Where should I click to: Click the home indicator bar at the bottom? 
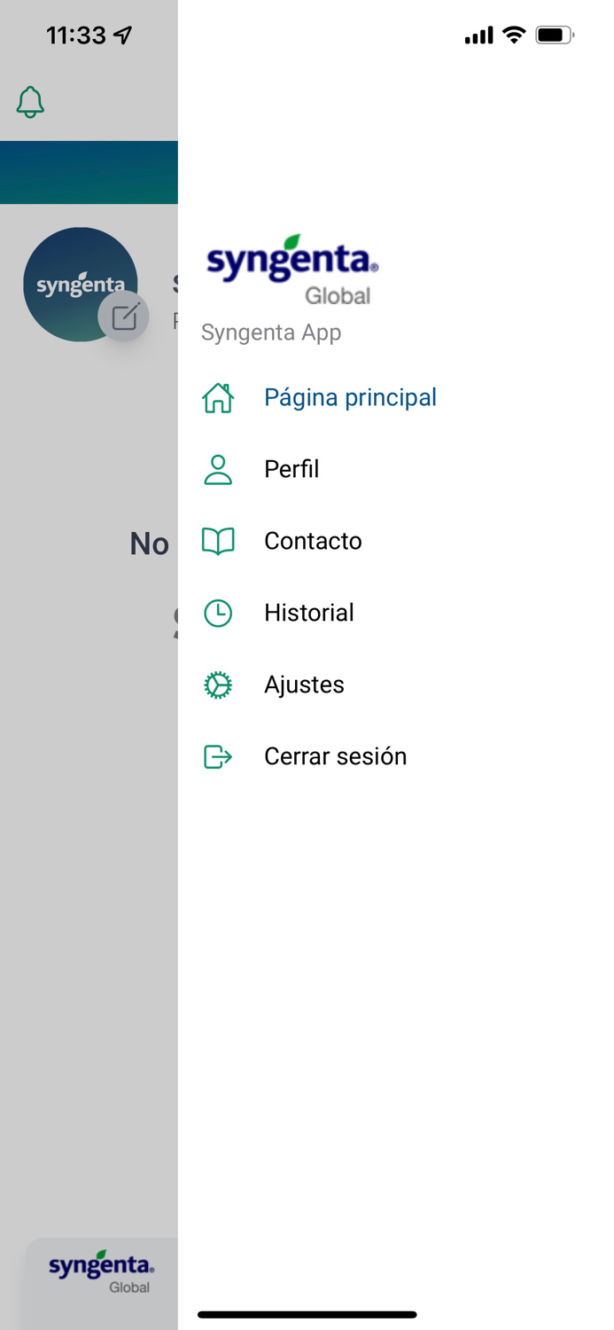307,1315
